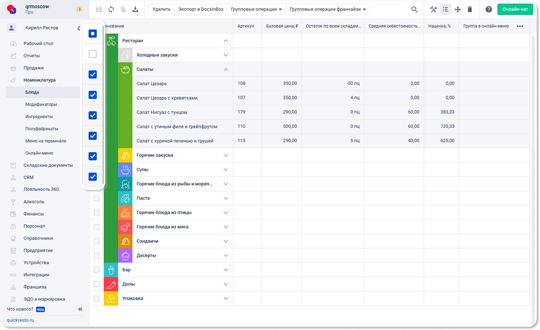540x330 pixels.
Task: Open the Онлайн-чат button
Action: (515, 9)
